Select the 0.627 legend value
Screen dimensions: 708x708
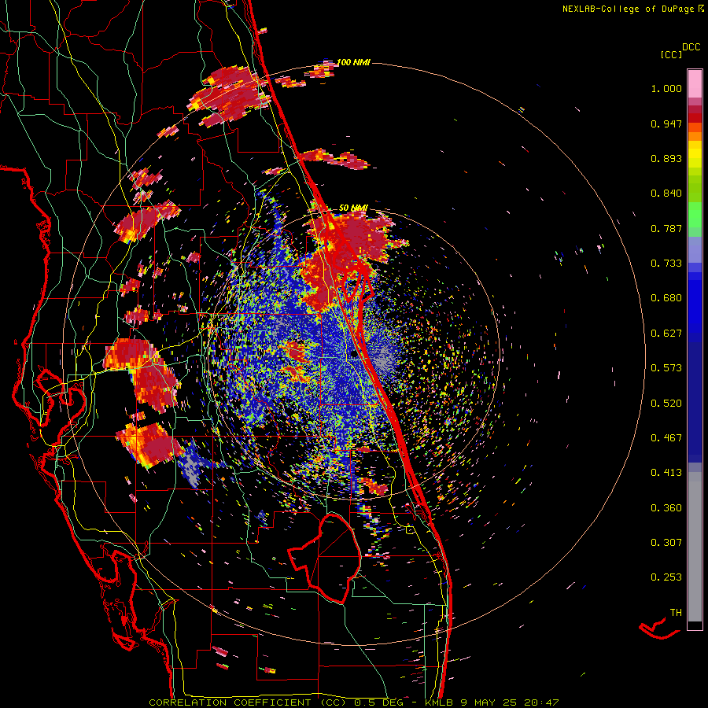pos(666,334)
